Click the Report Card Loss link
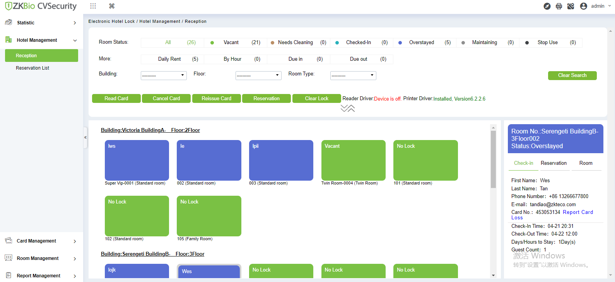The height and width of the screenshot is (282, 615). tap(552, 215)
